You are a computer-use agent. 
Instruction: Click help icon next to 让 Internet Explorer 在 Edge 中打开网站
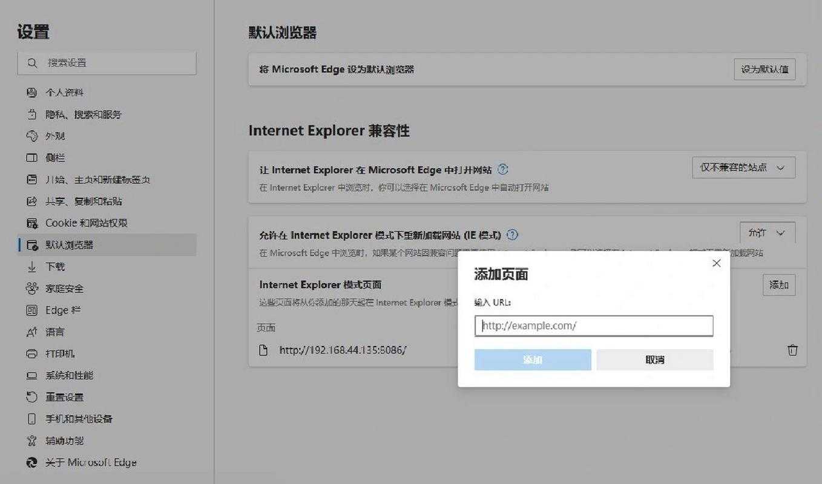(x=502, y=169)
